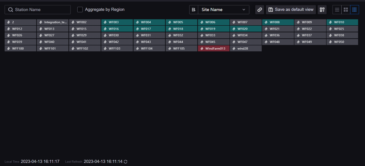
Task: Switch to large tile view layout
Action: 346,10
